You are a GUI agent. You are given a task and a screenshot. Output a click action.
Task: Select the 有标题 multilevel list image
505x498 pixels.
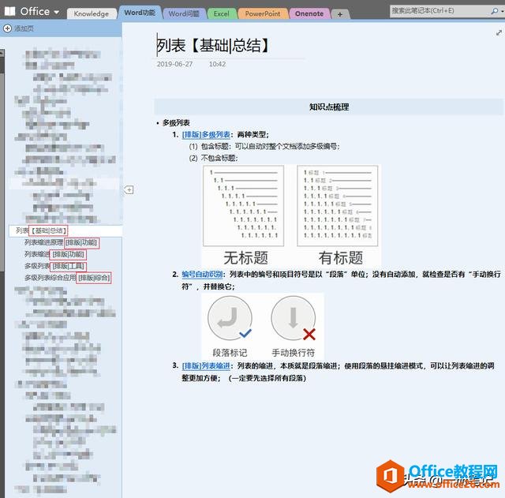337,206
